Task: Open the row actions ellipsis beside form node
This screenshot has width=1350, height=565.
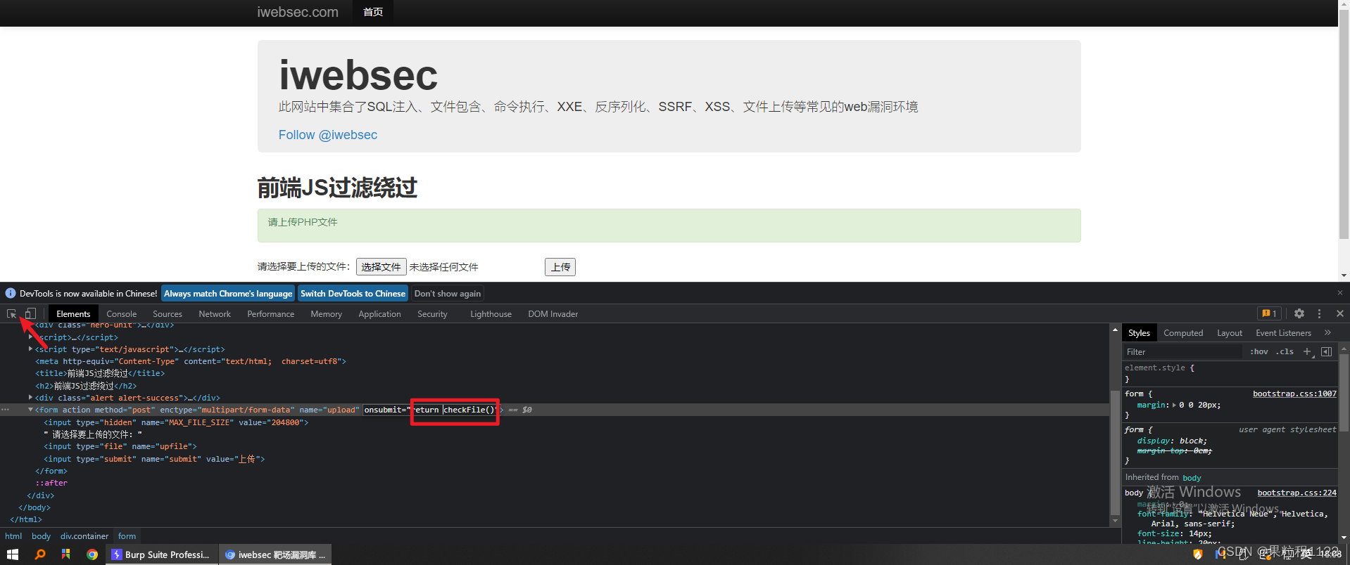Action: click(x=6, y=410)
